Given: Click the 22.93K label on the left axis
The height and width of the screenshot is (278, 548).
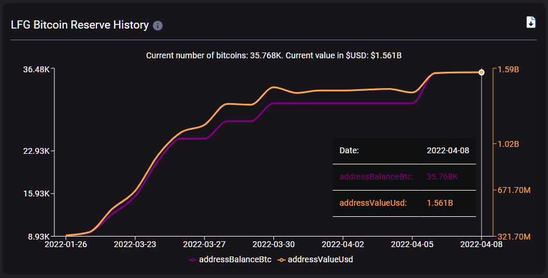Looking at the screenshot, I should pos(36,151).
